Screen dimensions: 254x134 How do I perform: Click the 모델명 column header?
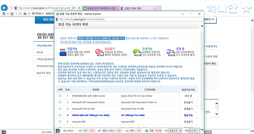(96, 90)
